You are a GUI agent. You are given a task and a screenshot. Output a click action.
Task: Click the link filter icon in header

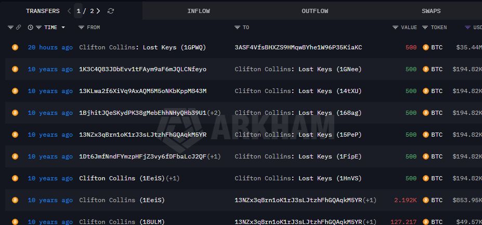pyautogui.click(x=19, y=28)
